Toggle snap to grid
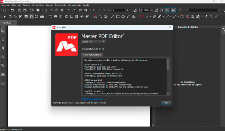 tap(85, 10)
